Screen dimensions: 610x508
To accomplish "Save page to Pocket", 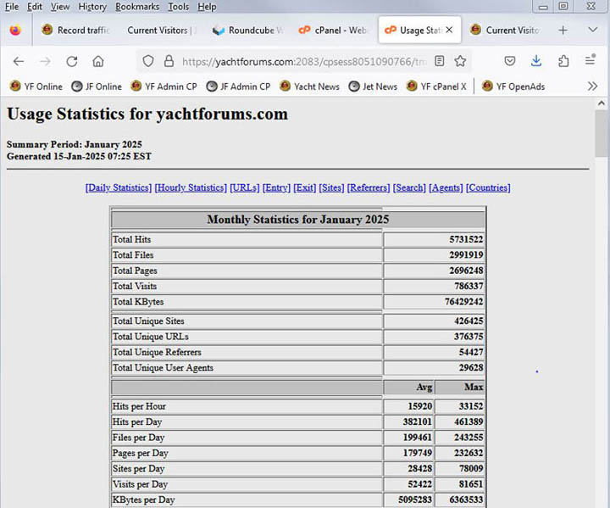I will [510, 61].
